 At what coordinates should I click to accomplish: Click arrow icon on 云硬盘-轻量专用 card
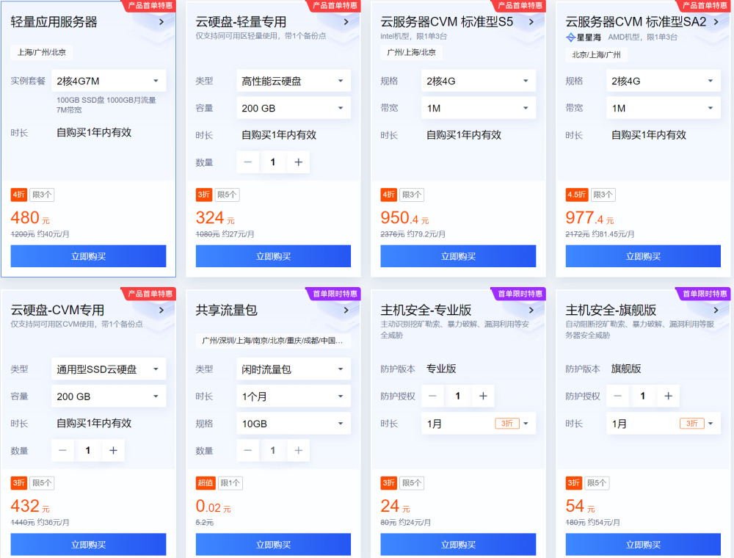pyautogui.click(x=346, y=22)
